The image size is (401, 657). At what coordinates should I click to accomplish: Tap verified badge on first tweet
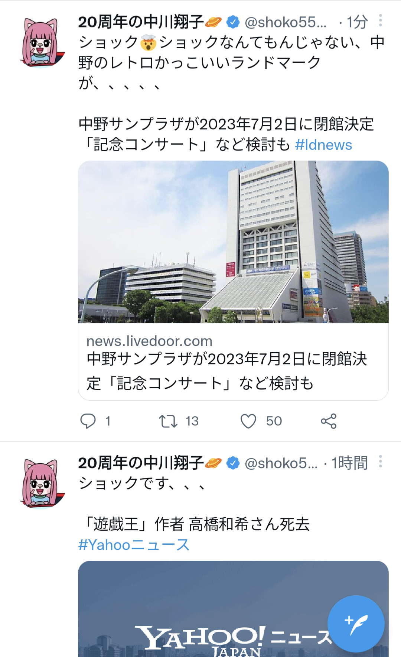point(233,22)
